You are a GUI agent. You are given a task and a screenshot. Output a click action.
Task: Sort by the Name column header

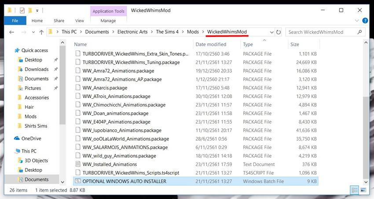[x=81, y=44]
